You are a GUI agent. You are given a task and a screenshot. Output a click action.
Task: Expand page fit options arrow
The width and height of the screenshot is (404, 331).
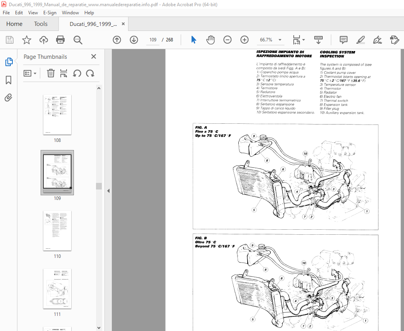[x=303, y=40]
